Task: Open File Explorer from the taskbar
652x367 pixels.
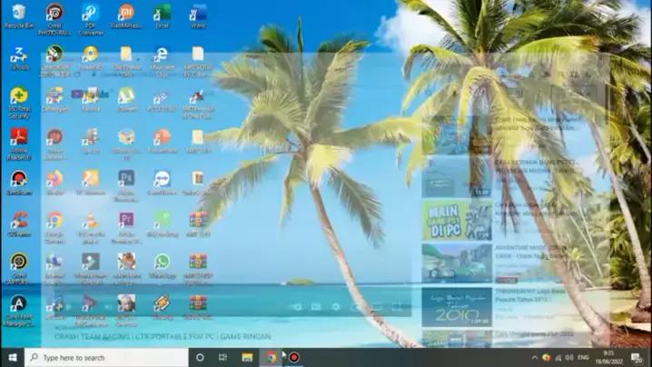Action: point(247,357)
